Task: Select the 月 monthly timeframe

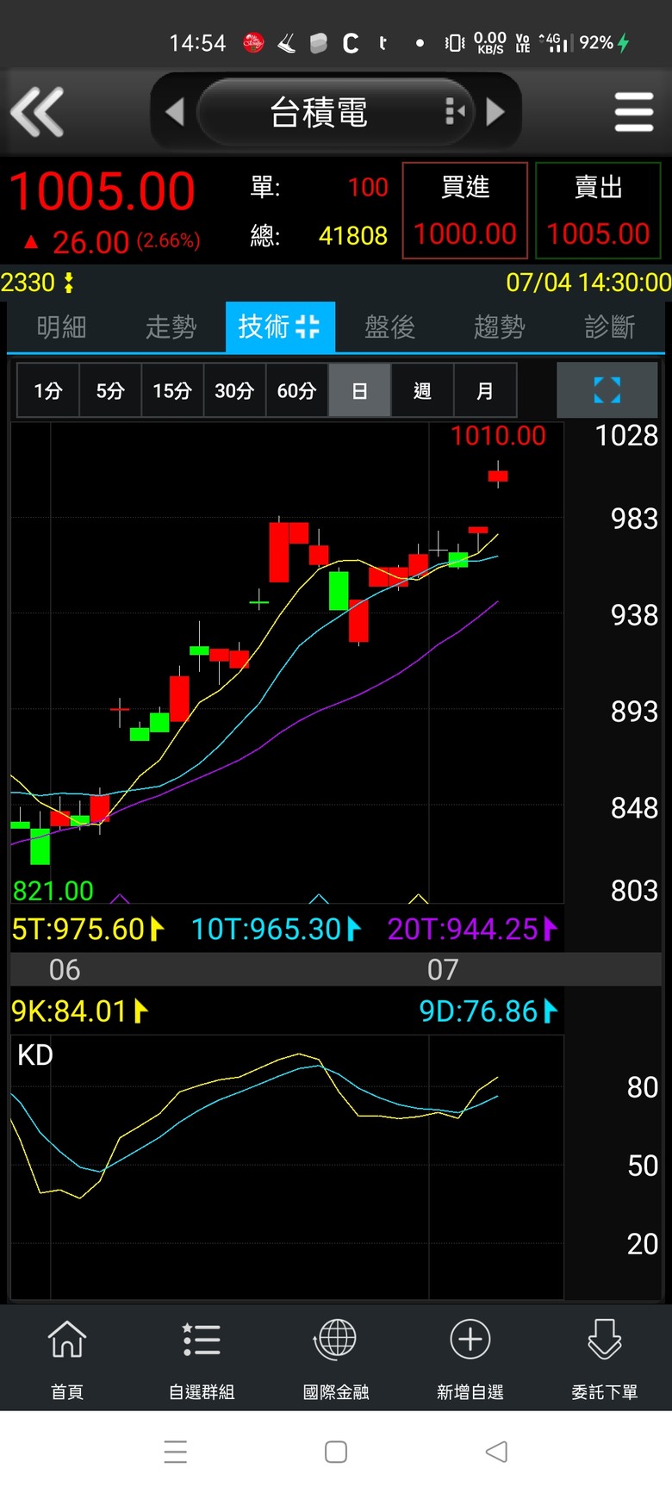Action: [x=485, y=391]
